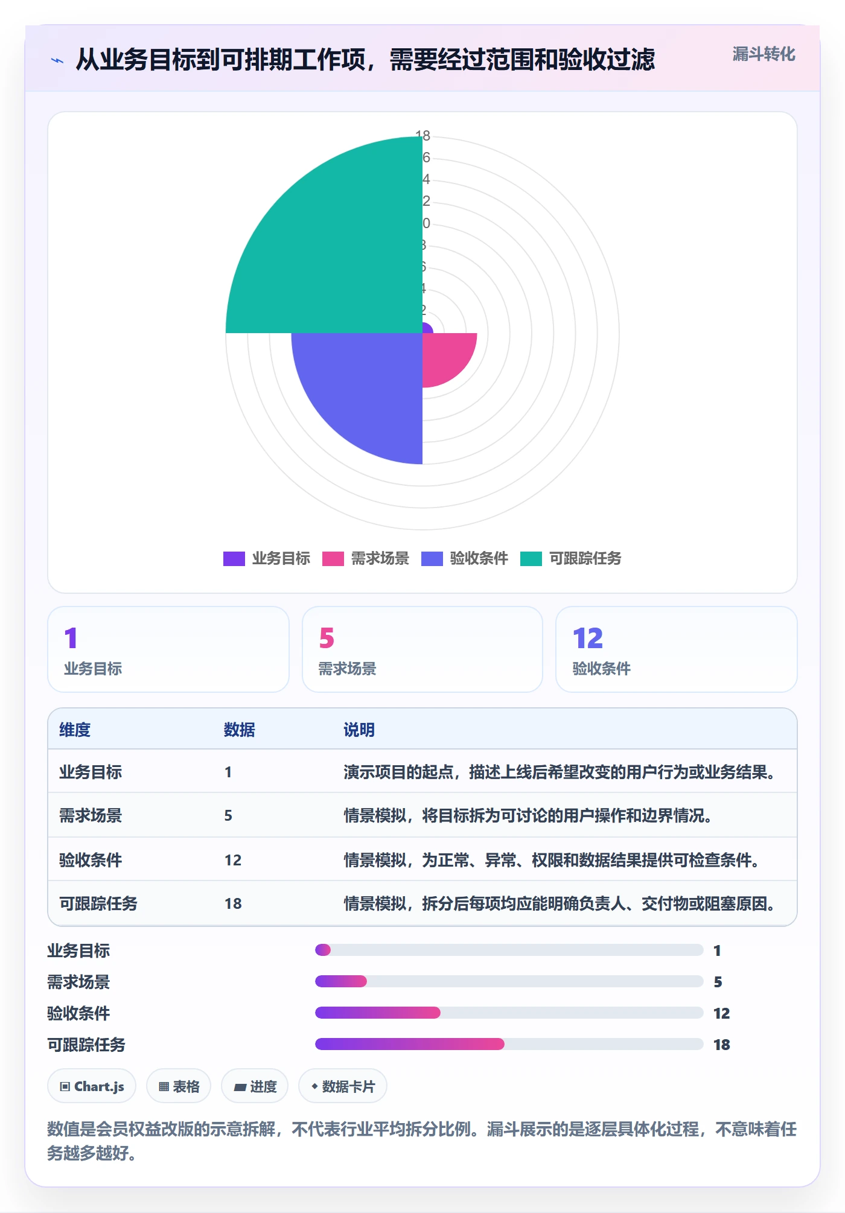Select the 业务目标 table row cell

tap(91, 772)
